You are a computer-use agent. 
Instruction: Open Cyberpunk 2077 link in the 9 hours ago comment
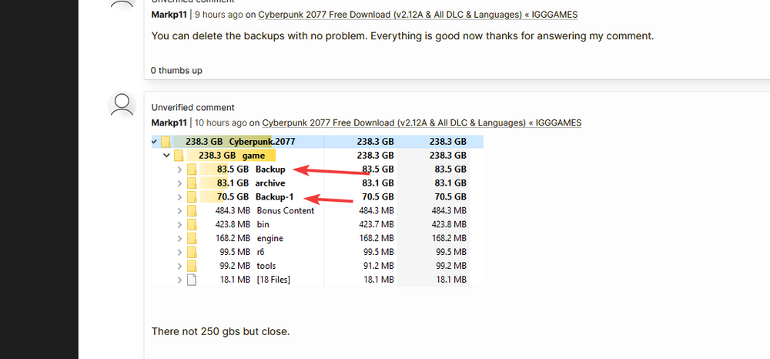coord(418,15)
